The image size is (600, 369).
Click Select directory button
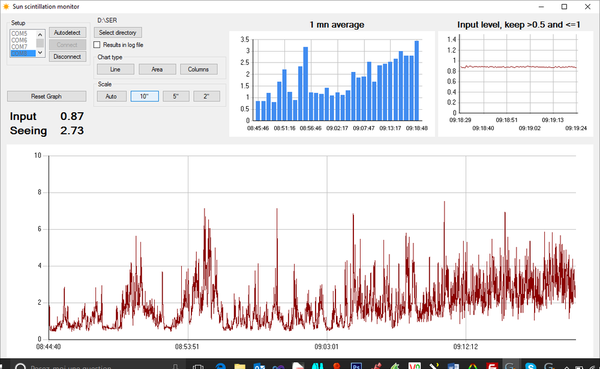pos(118,32)
